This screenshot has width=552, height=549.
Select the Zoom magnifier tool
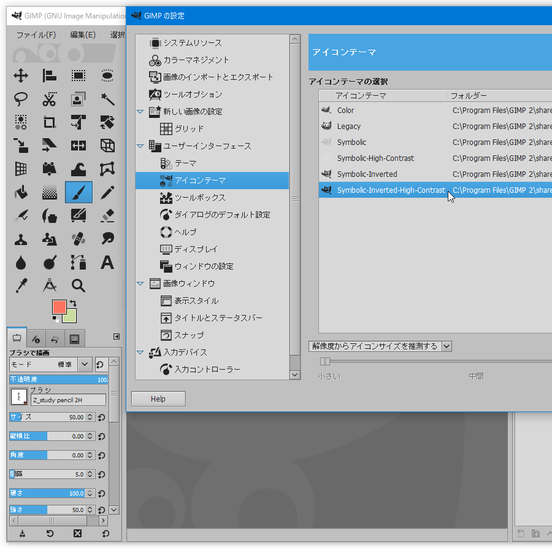78,286
